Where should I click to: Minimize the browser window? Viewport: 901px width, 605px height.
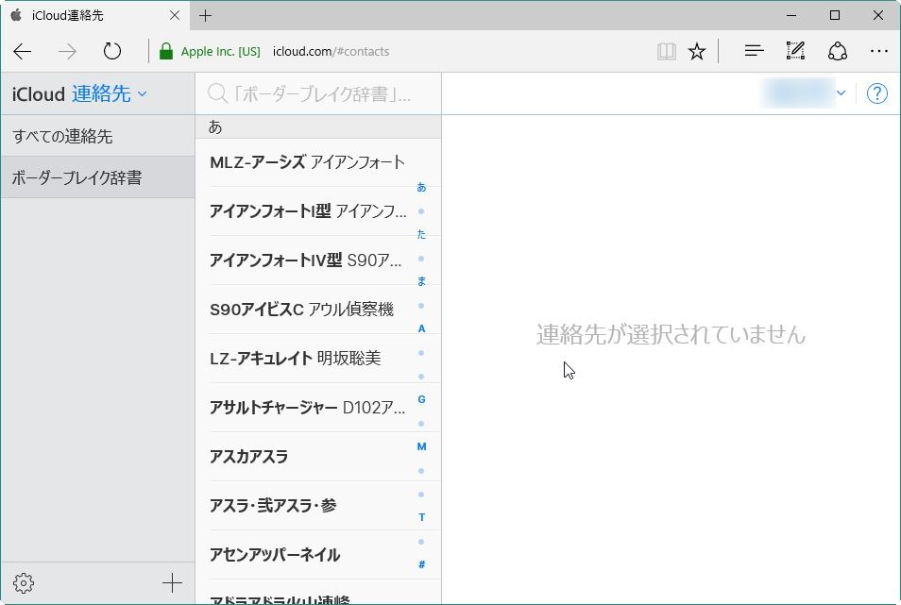click(x=791, y=15)
